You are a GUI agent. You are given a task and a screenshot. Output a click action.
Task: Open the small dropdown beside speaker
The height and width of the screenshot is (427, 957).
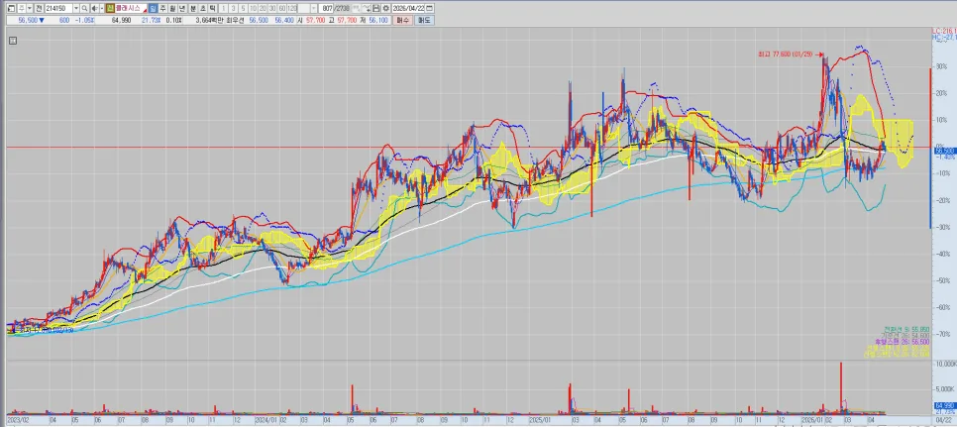(x=102, y=9)
